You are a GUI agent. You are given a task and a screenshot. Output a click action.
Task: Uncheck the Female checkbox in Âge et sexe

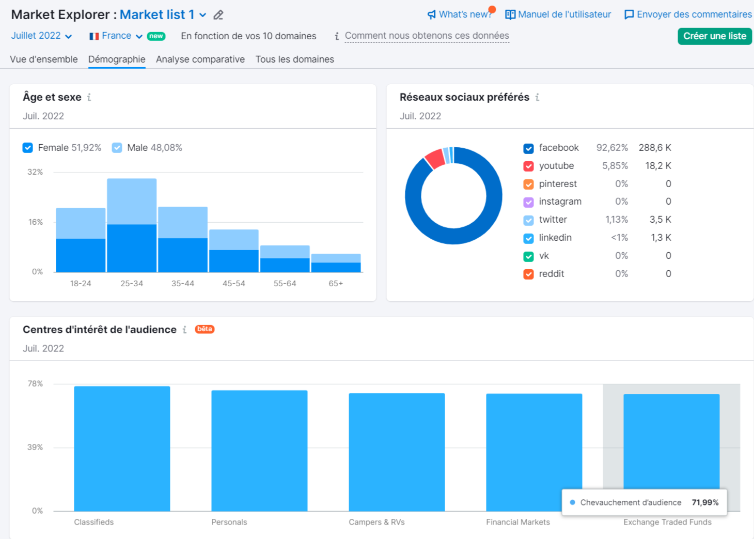(27, 148)
